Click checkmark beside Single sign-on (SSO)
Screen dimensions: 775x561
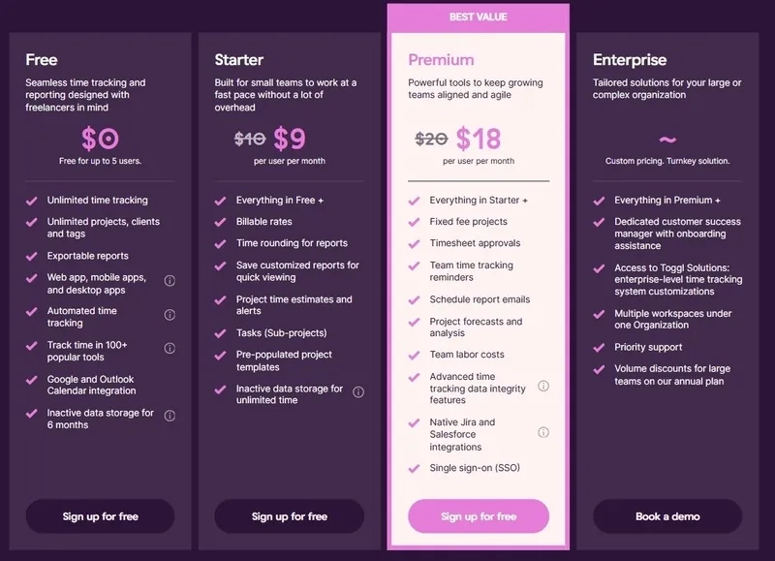pyautogui.click(x=414, y=469)
